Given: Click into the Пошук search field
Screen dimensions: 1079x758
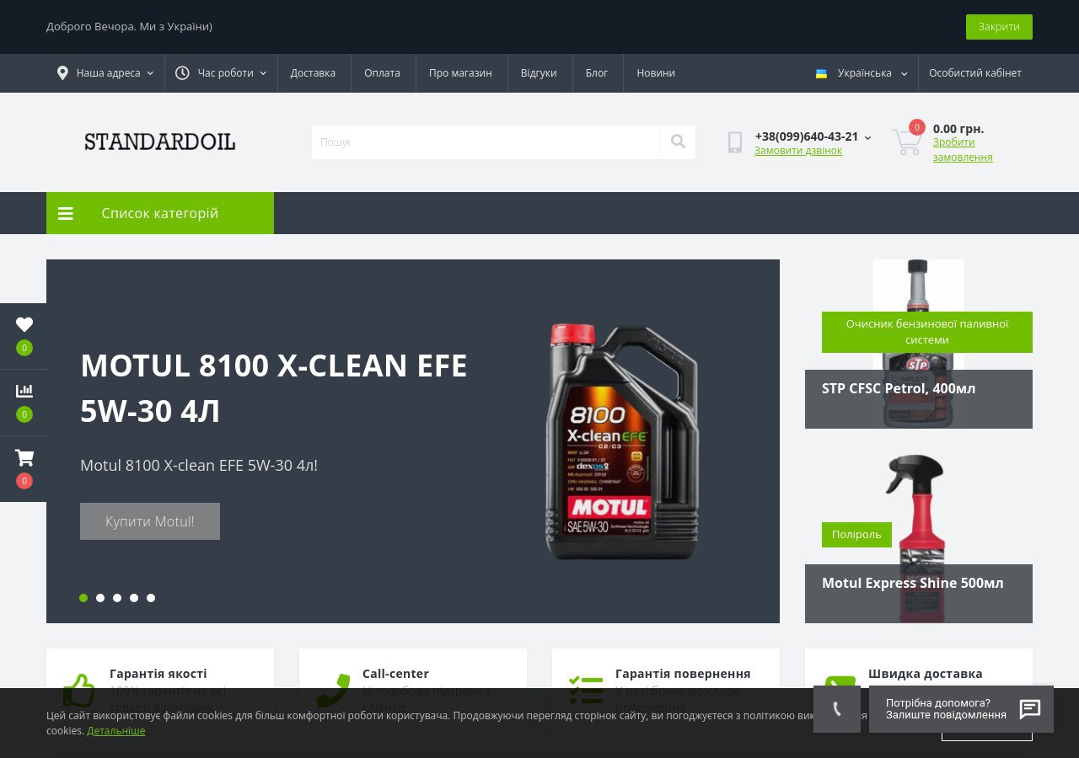Looking at the screenshot, I should pos(486,141).
